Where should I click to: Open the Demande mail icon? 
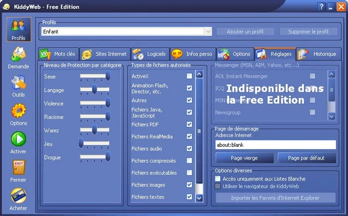(x=19, y=54)
